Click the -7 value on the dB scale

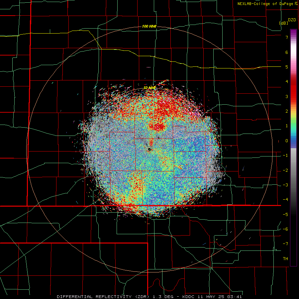click(x=285, y=244)
